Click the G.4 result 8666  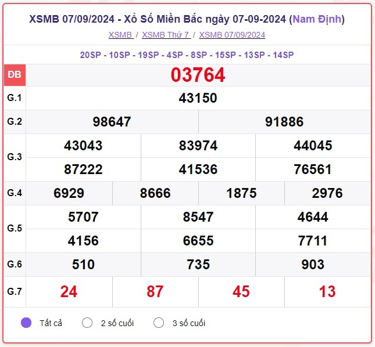155,193
